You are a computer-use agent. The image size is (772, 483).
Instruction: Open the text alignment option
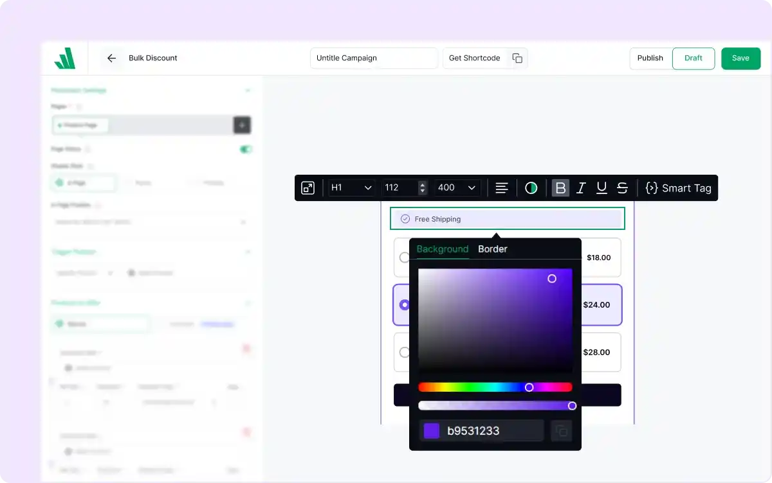pos(502,188)
